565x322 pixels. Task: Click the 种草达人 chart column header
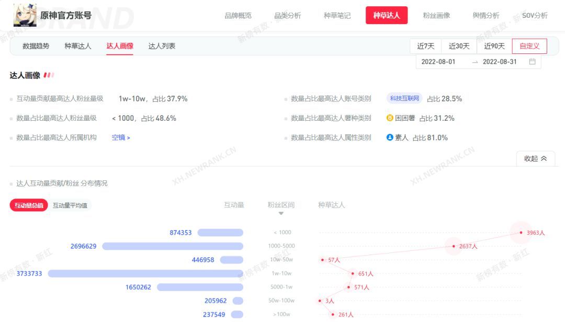coord(332,205)
